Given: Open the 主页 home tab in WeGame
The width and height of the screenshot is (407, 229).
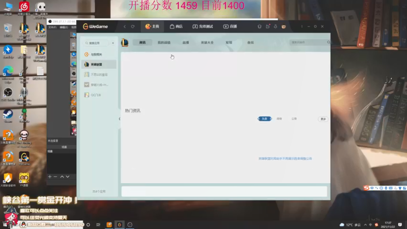Looking at the screenshot, I should pyautogui.click(x=152, y=26).
